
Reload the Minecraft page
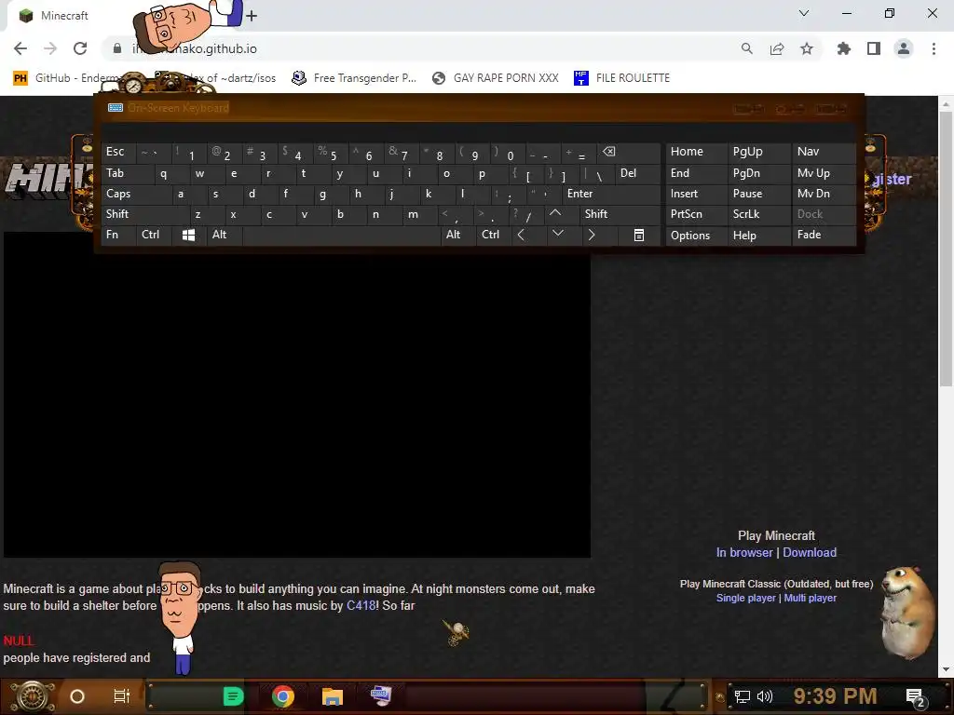point(80,48)
